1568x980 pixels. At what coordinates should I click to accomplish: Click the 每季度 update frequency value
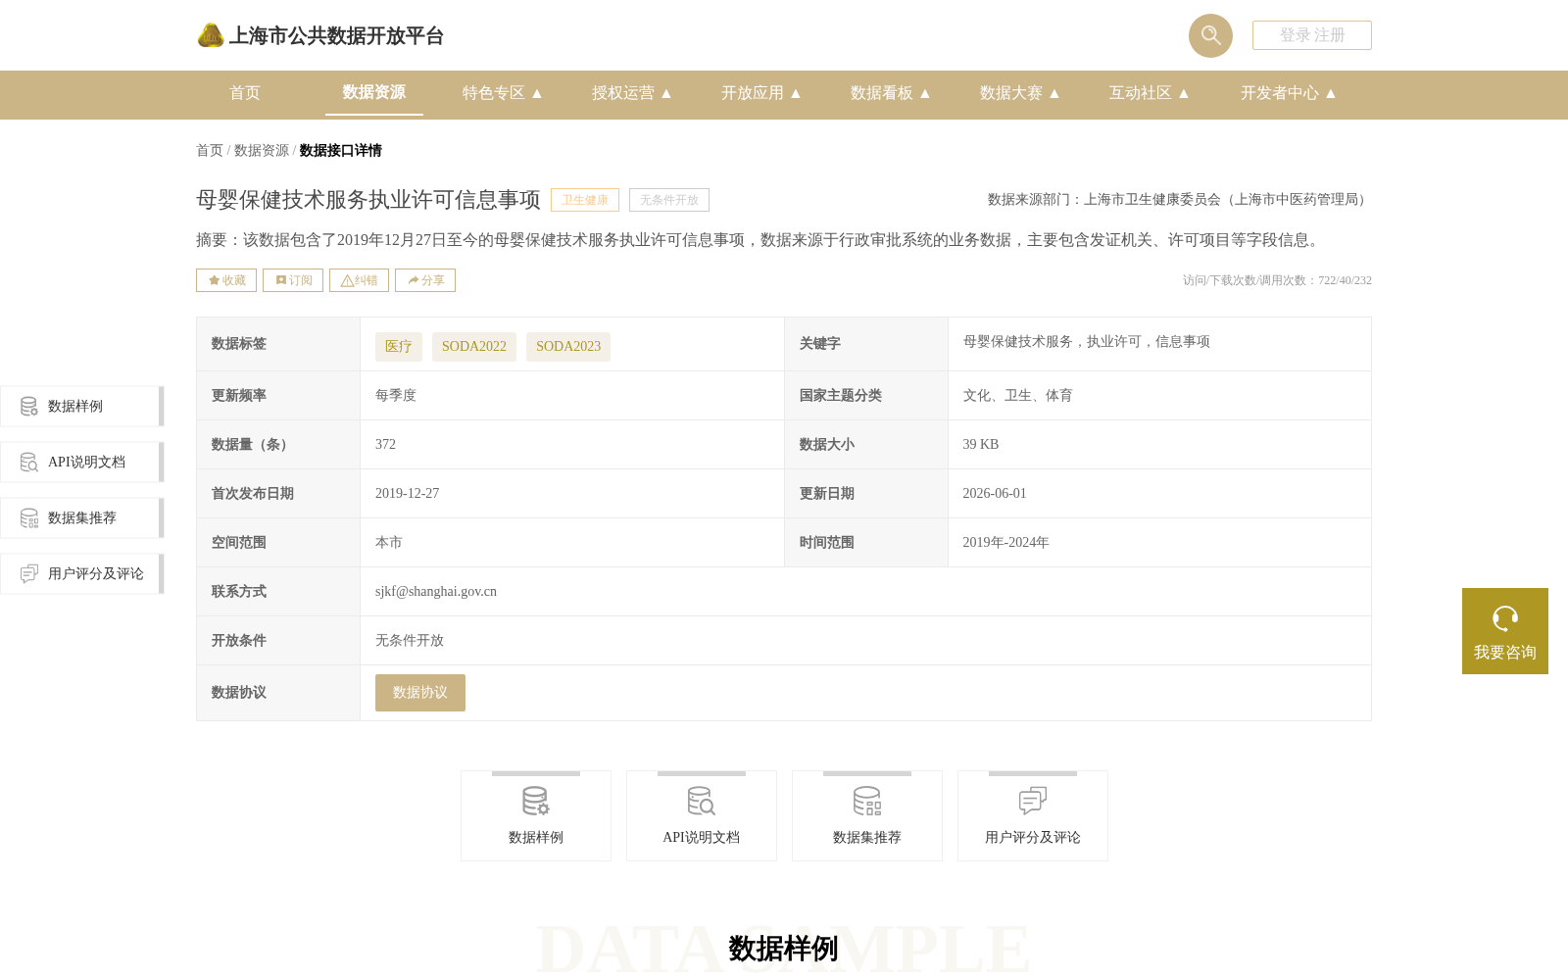tap(396, 396)
